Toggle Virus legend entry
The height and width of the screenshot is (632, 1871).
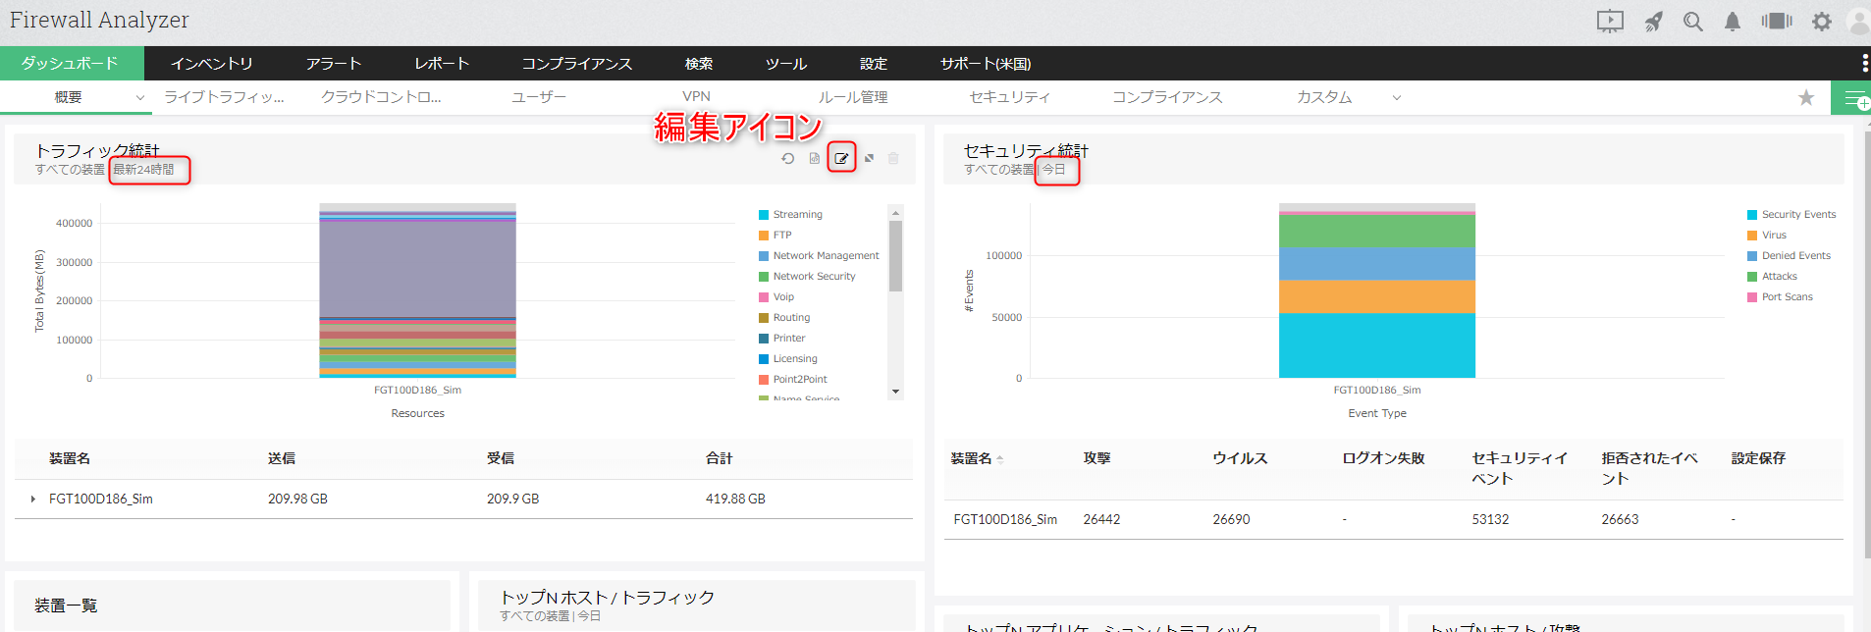point(1767,236)
